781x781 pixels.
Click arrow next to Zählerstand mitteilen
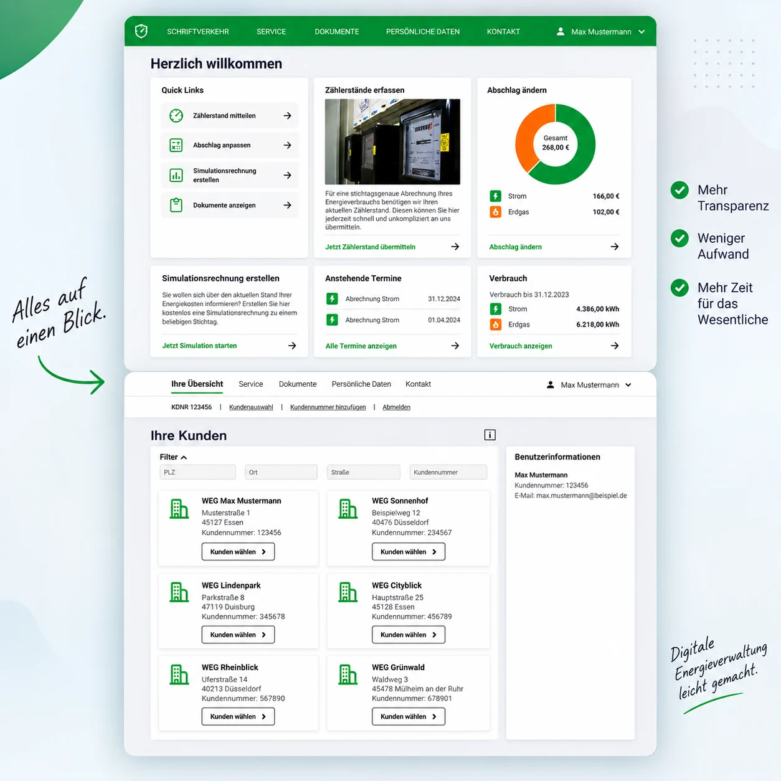pyautogui.click(x=287, y=116)
